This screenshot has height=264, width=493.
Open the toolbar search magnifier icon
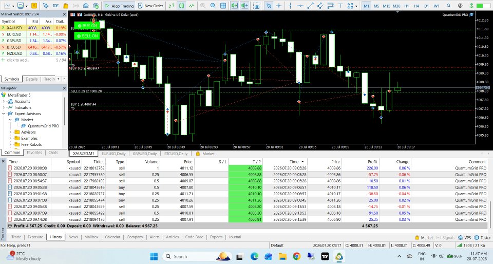[449, 6]
